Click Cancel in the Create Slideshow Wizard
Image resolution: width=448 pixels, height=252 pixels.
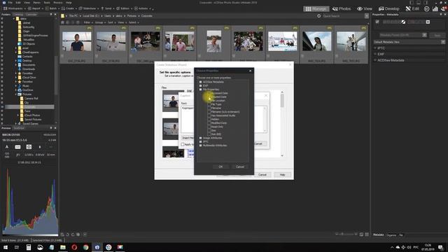click(262, 174)
